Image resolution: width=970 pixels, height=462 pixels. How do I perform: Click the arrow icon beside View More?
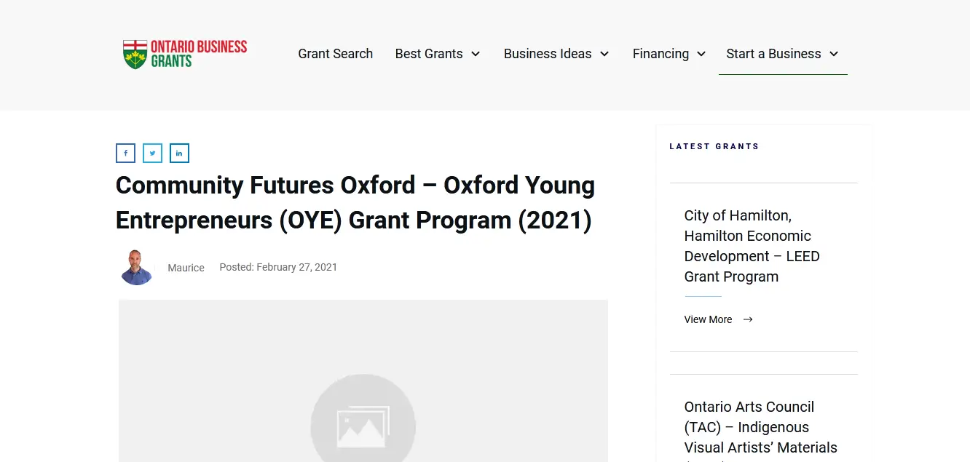point(748,319)
